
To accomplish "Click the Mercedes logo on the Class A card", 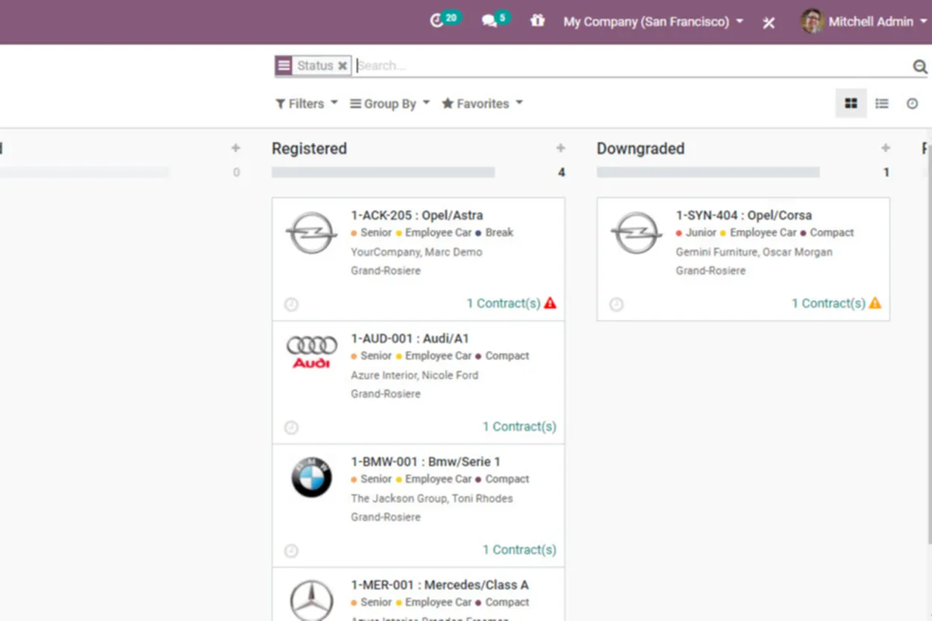I will click(311, 600).
